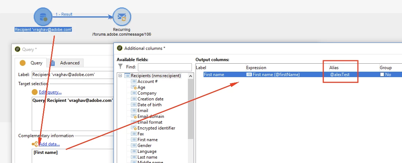Click the Recipients schema table icon
The height and width of the screenshot is (163, 402).
pos(127,76)
